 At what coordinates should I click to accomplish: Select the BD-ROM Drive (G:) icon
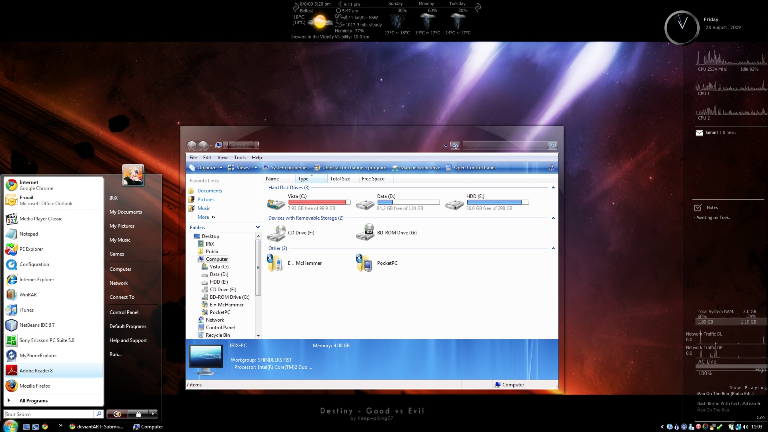click(x=365, y=233)
